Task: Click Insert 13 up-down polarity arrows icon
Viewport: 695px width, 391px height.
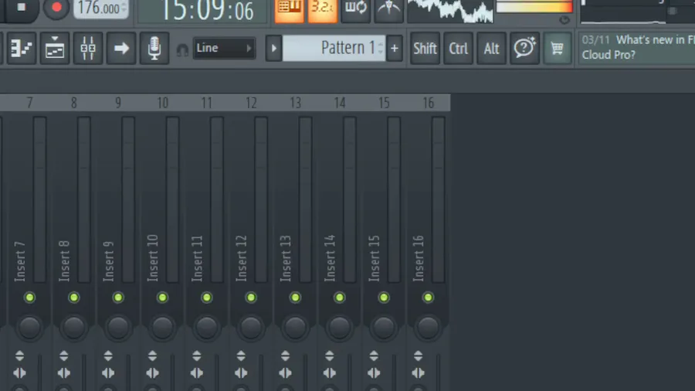Action: 286,355
